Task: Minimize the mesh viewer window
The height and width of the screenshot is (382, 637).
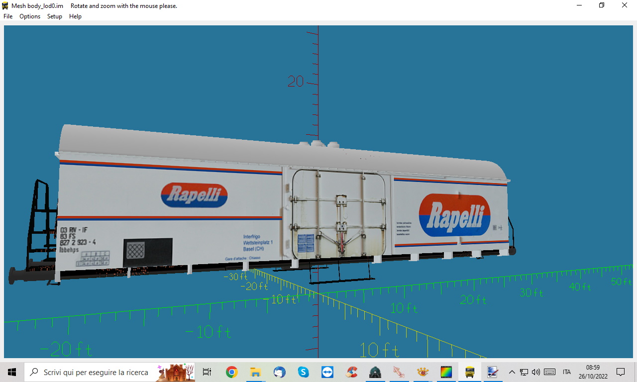Action: [579, 5]
